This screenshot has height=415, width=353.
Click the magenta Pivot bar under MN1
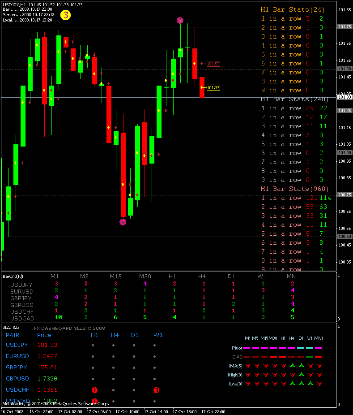click(x=319, y=348)
